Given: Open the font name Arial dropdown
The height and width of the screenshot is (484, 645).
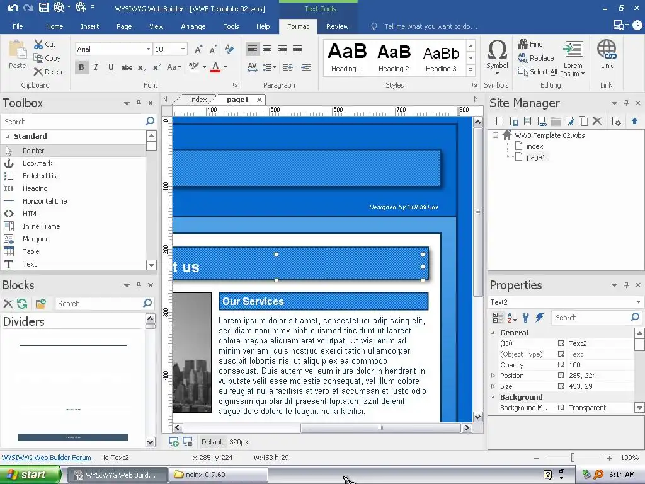Looking at the screenshot, I should tap(148, 49).
